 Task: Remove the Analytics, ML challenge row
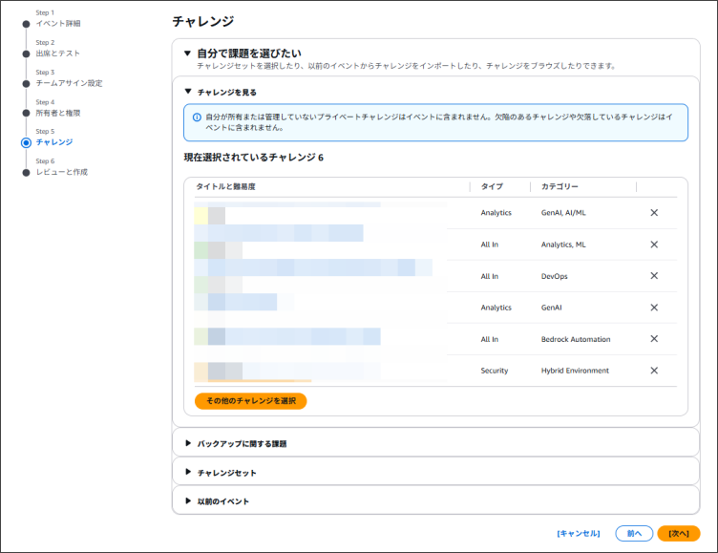[x=654, y=245]
